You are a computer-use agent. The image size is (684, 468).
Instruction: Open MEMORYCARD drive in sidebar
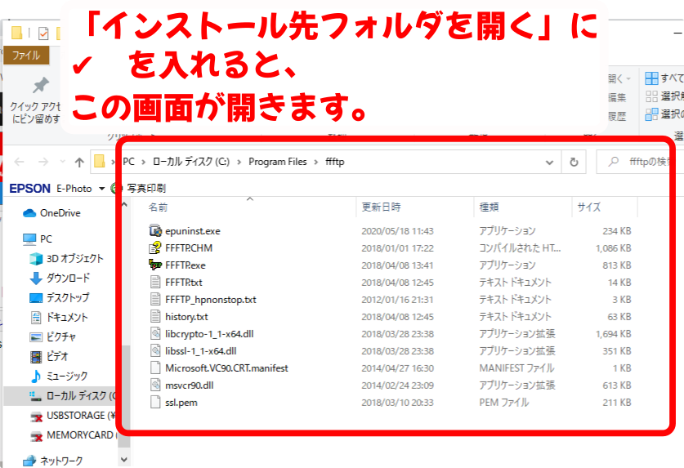click(x=74, y=435)
